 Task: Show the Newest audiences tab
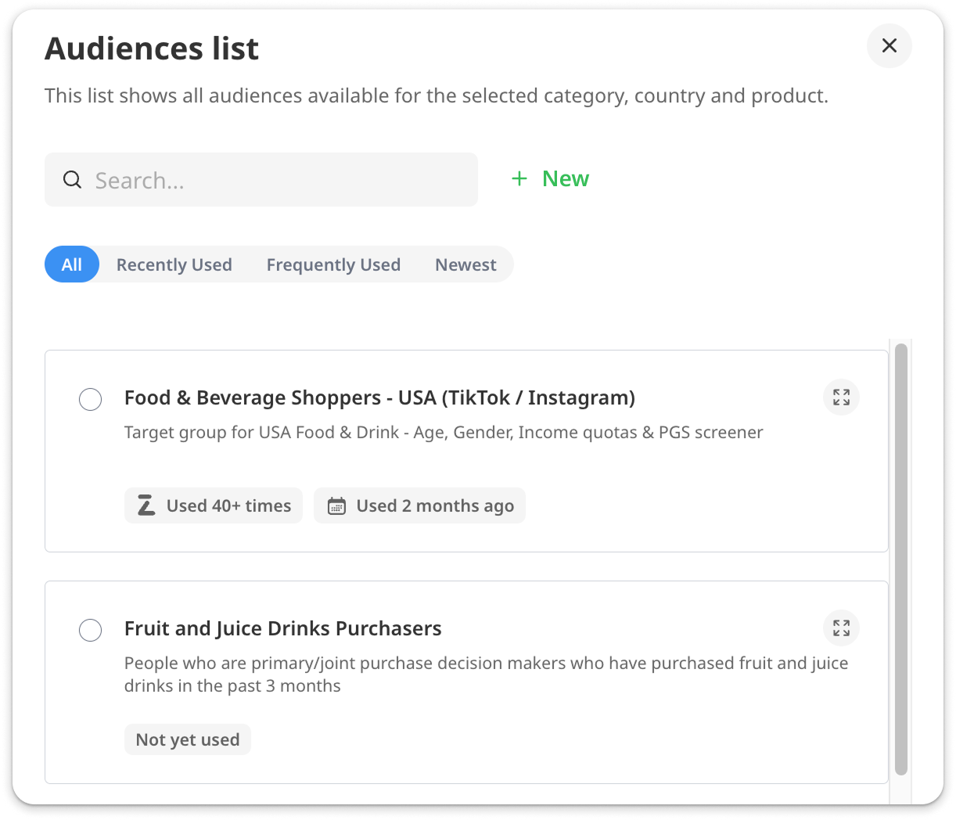(465, 264)
